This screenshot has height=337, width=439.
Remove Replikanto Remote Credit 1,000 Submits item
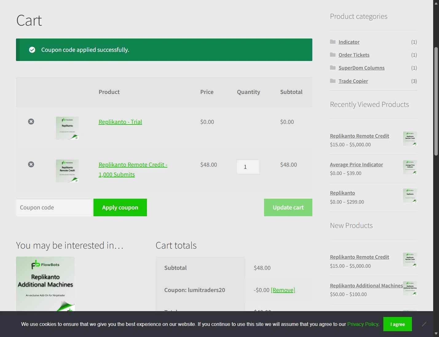(31, 164)
